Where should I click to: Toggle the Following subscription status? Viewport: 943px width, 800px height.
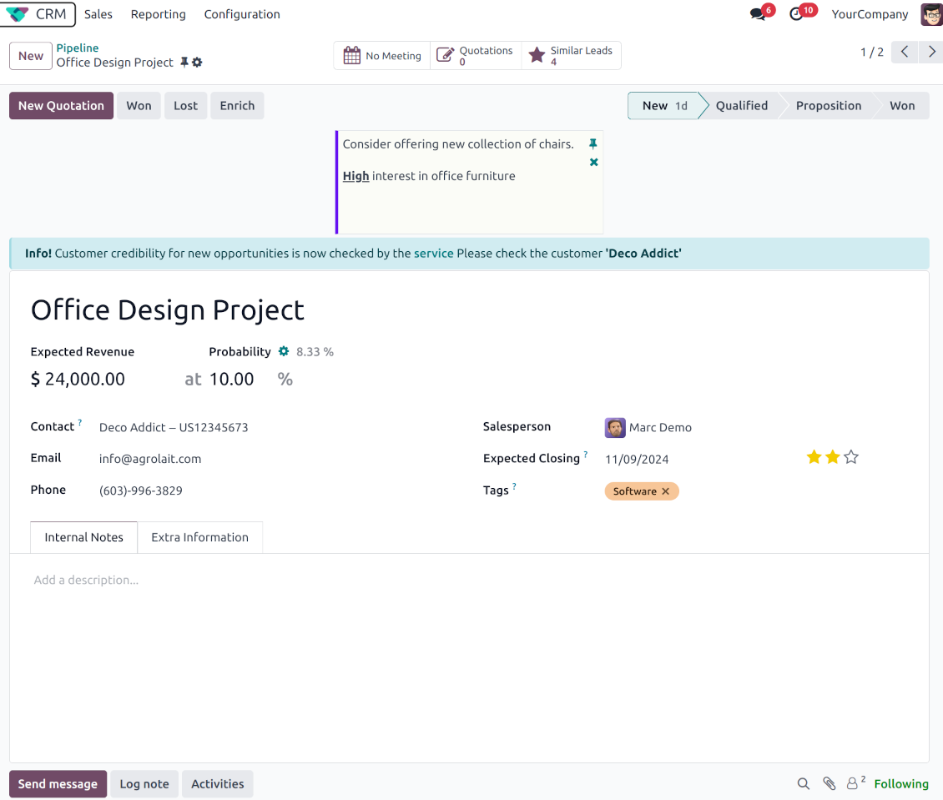(x=900, y=783)
